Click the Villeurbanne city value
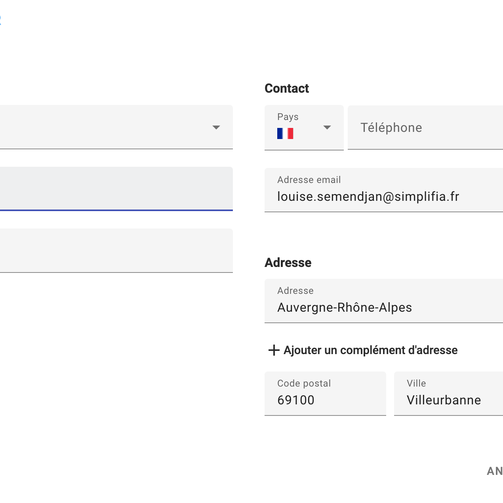 click(444, 400)
